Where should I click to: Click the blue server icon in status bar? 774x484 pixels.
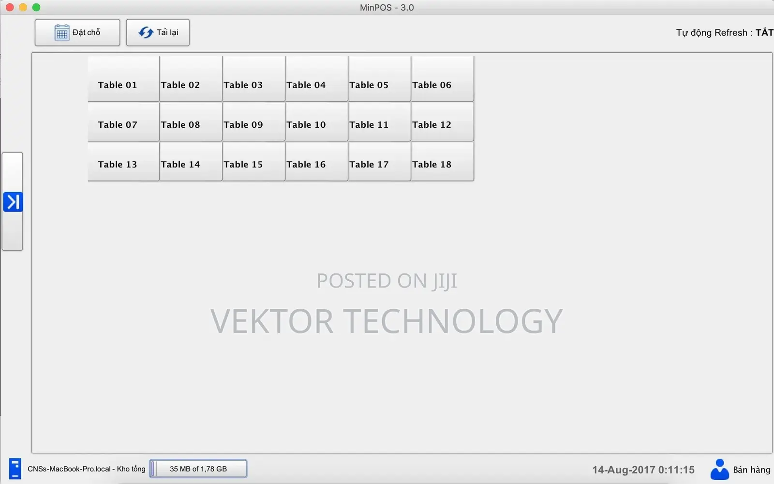(x=15, y=469)
